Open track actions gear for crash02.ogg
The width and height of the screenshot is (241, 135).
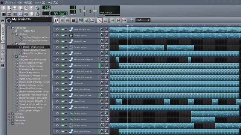[57, 101]
